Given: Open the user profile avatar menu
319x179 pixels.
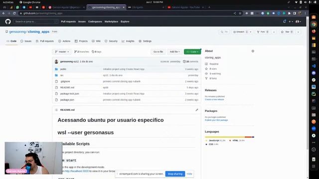Looking at the screenshot, I should click(298, 21).
